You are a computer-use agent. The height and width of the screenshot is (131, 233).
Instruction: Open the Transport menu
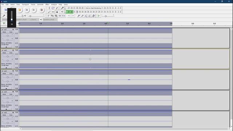[25, 4]
